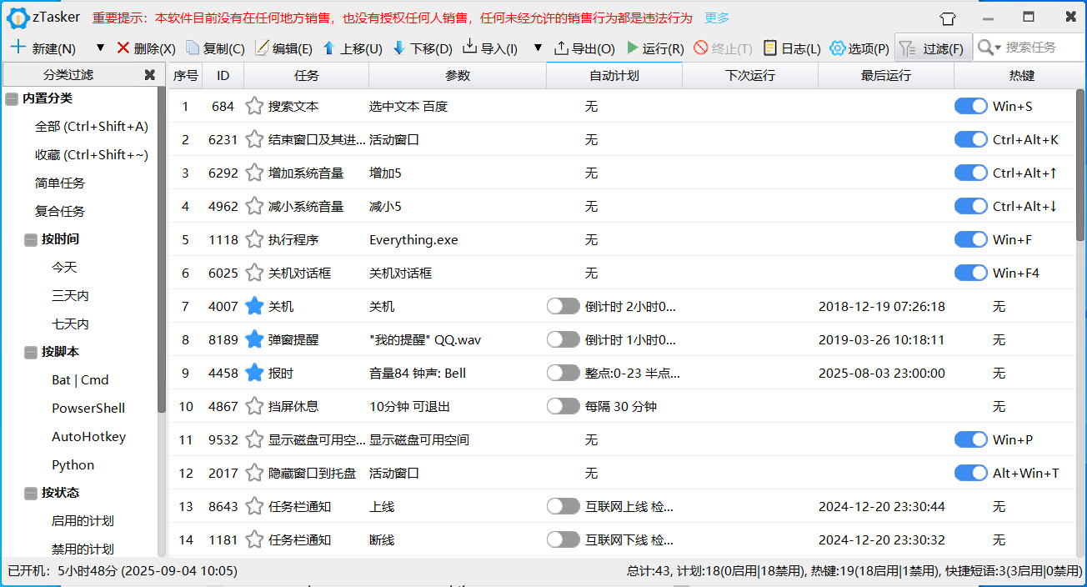Click the New (新建) plus icon
Screen dimensions: 1087x587
point(18,48)
